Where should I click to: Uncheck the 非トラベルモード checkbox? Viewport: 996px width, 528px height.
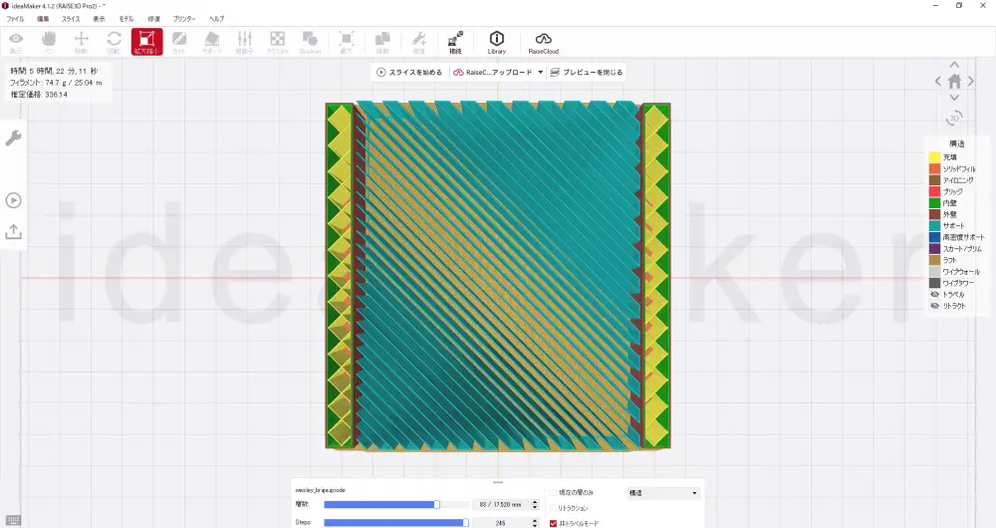click(554, 523)
